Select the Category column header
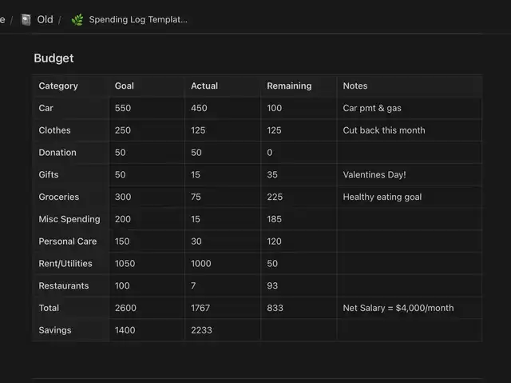The width and height of the screenshot is (511, 383). pos(58,86)
